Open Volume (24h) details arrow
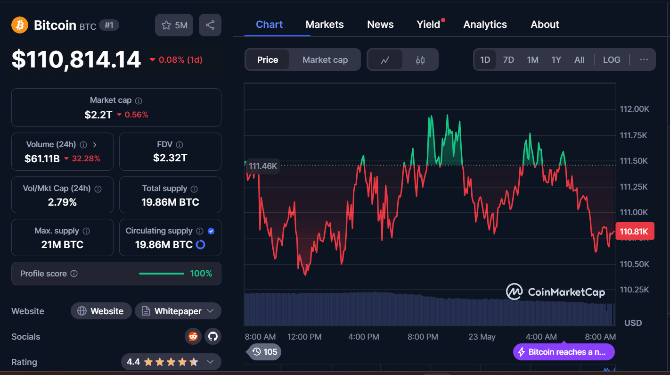 click(x=95, y=145)
